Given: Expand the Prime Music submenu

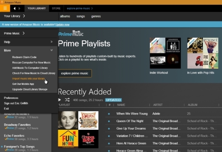Looking at the screenshot, I should [24, 33].
